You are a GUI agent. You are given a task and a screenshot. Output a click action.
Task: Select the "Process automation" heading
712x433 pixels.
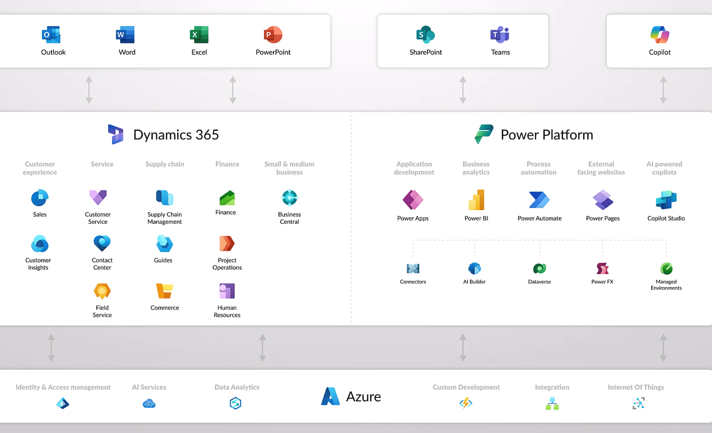pyautogui.click(x=538, y=168)
